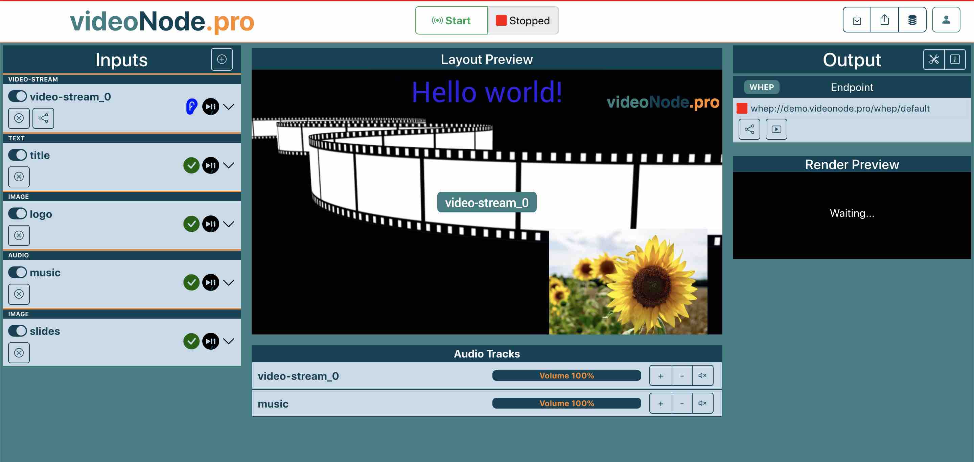Image resolution: width=974 pixels, height=462 pixels.
Task: Click the Start button to begin streaming
Action: pyautogui.click(x=451, y=20)
